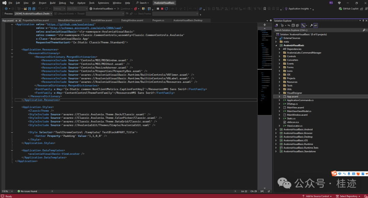This screenshot has width=368, height=198.
Task: Open the editor tab overflow dropdown arrow
Action: pos(267,21)
